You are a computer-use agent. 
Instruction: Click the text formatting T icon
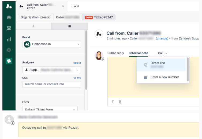113,102
